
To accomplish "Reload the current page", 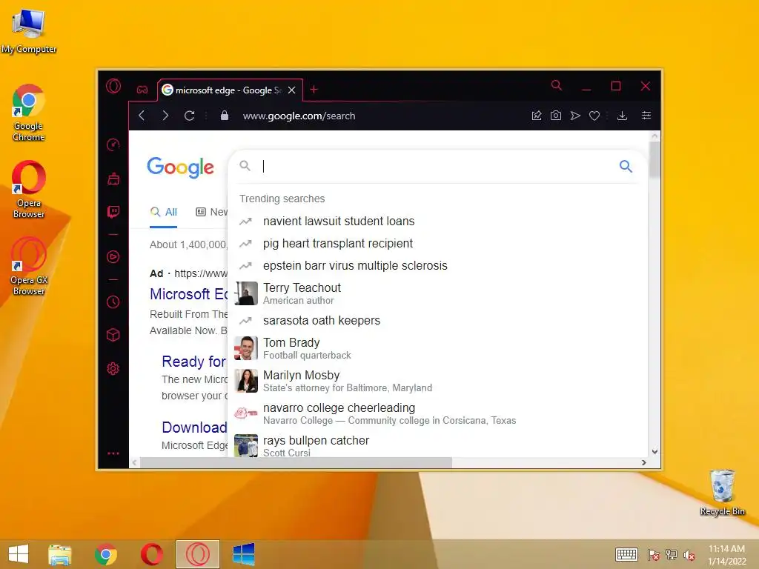I will (x=189, y=116).
